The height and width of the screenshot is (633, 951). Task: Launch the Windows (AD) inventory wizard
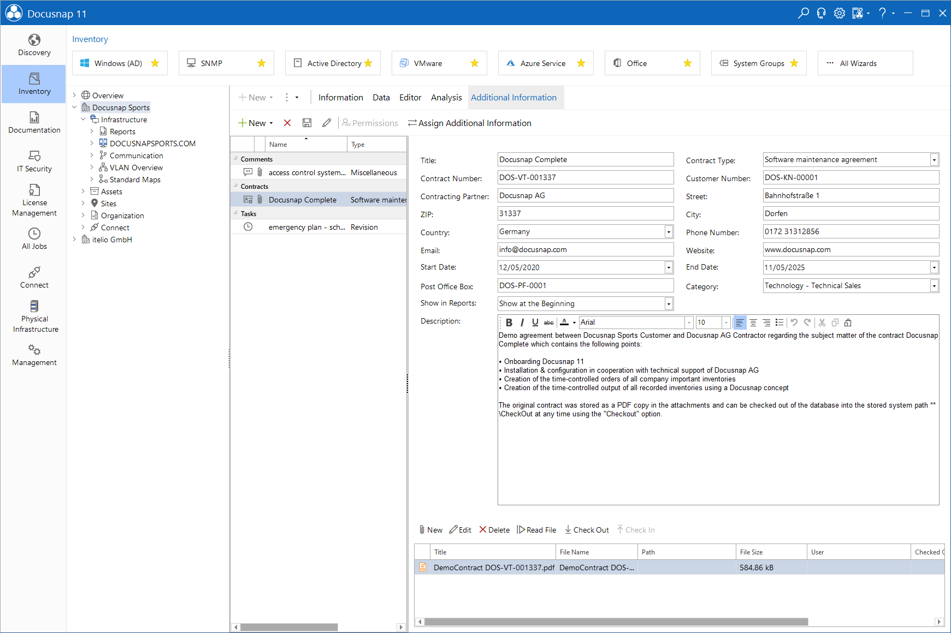[x=120, y=63]
